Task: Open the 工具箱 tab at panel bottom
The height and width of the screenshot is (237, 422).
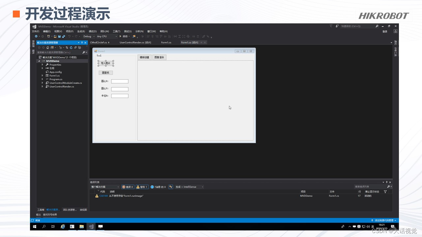Action: click(41, 210)
